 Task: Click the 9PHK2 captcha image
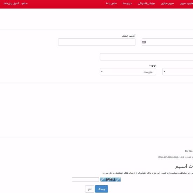pyautogui.click(x=110, y=179)
